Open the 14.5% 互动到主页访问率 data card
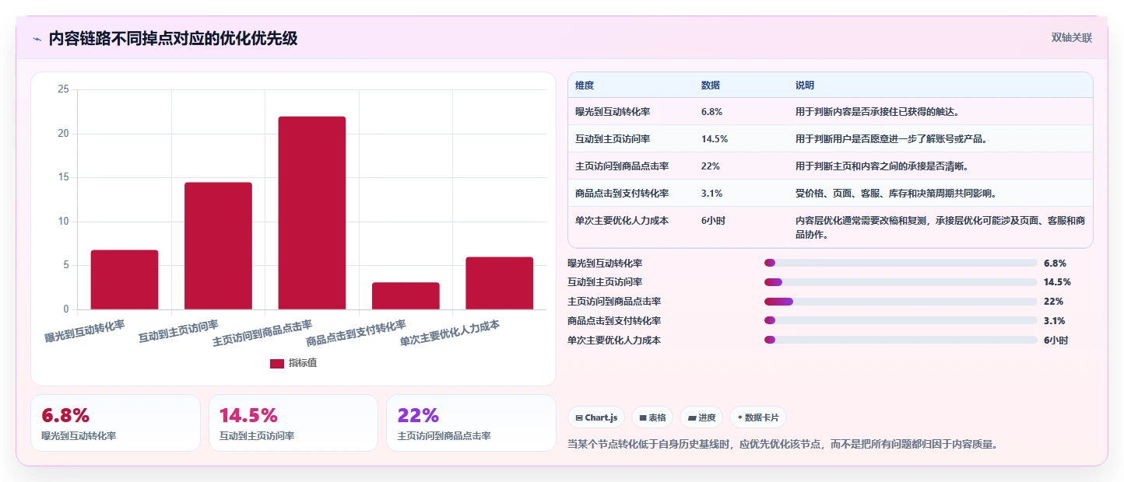 pyautogui.click(x=293, y=423)
